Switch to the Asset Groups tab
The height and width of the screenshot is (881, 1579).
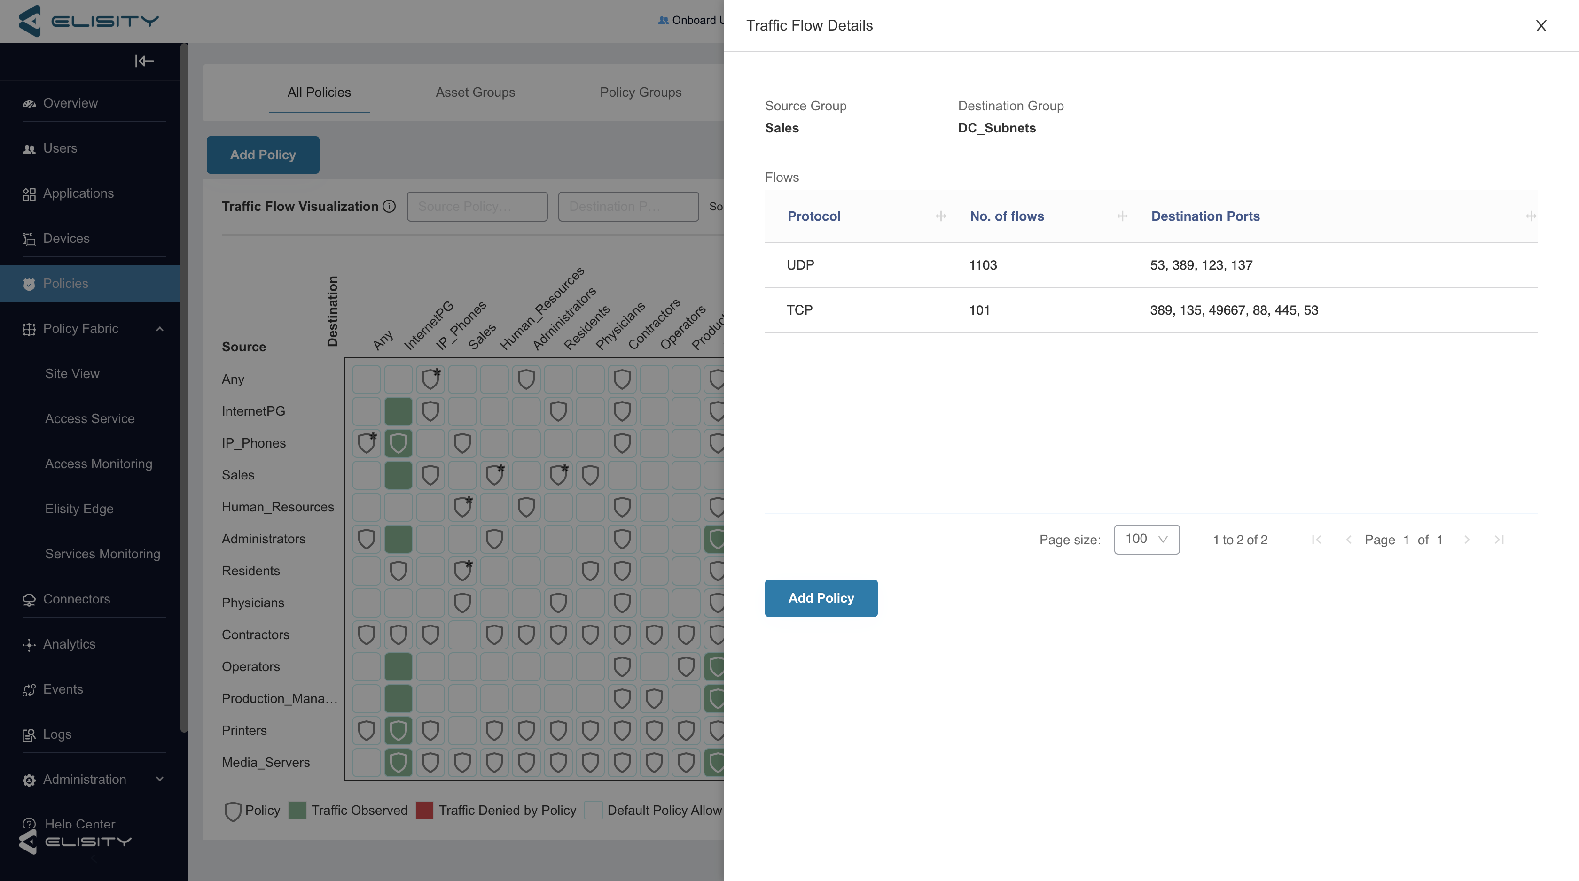[475, 93]
